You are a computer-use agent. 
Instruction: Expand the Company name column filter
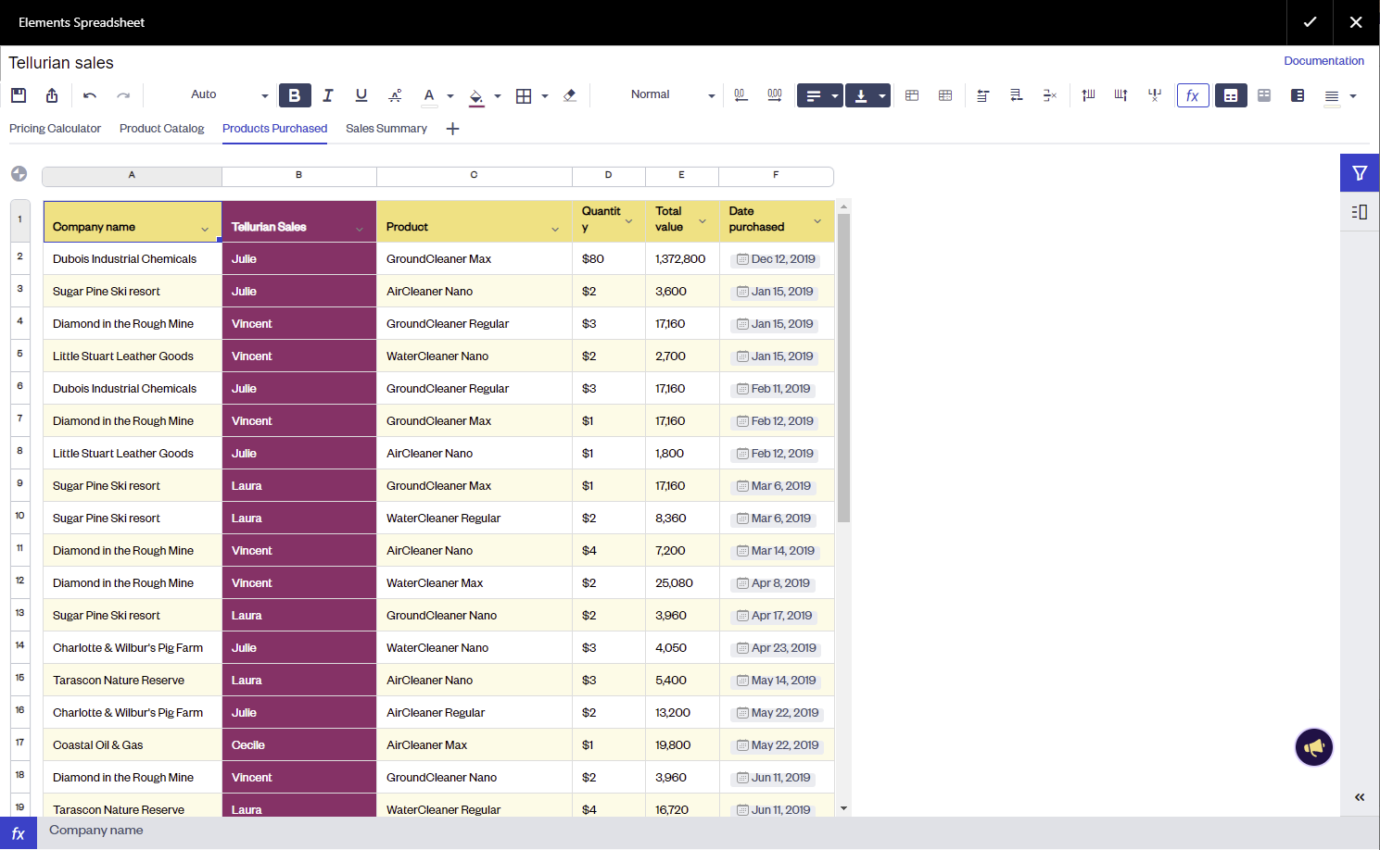205,229
